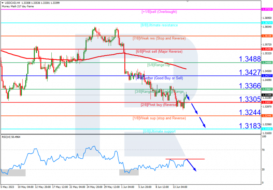The width and height of the screenshot is (273, 190).
Task: Select the red 1.35498 price tag
Action: pyautogui.click(x=267, y=49)
